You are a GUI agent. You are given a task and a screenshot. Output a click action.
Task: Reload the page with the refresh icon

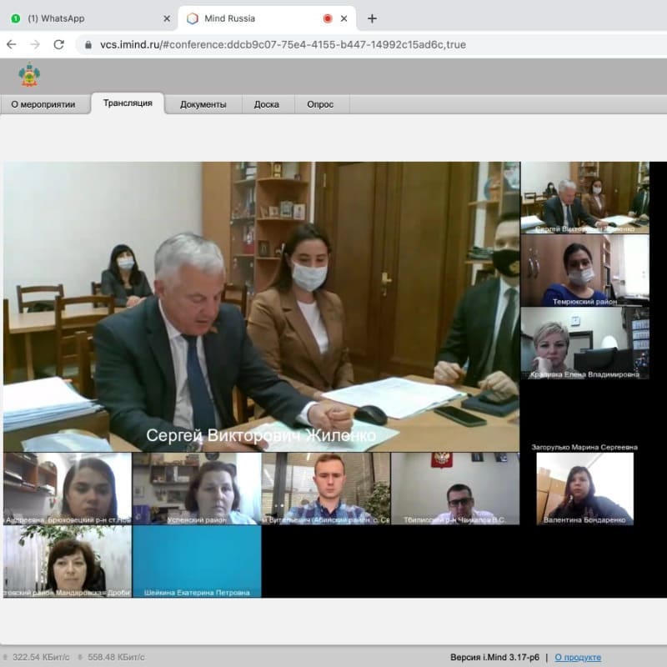58,44
